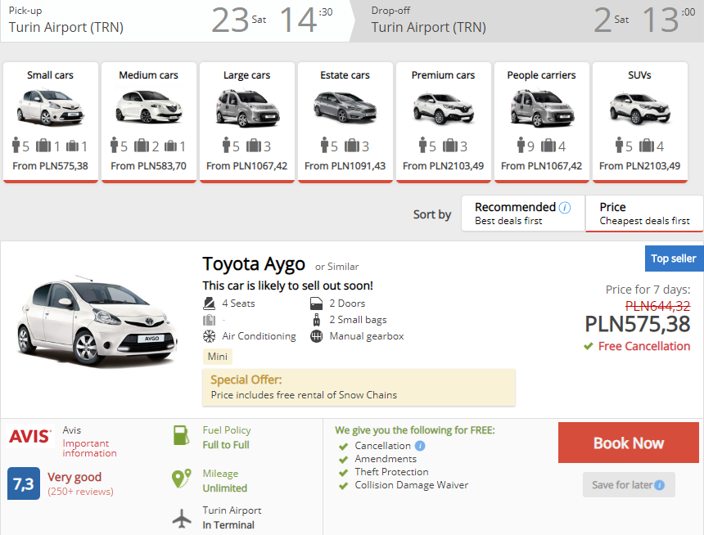Click the 7,3 rating score badge
This screenshot has width=704, height=535.
[x=23, y=483]
